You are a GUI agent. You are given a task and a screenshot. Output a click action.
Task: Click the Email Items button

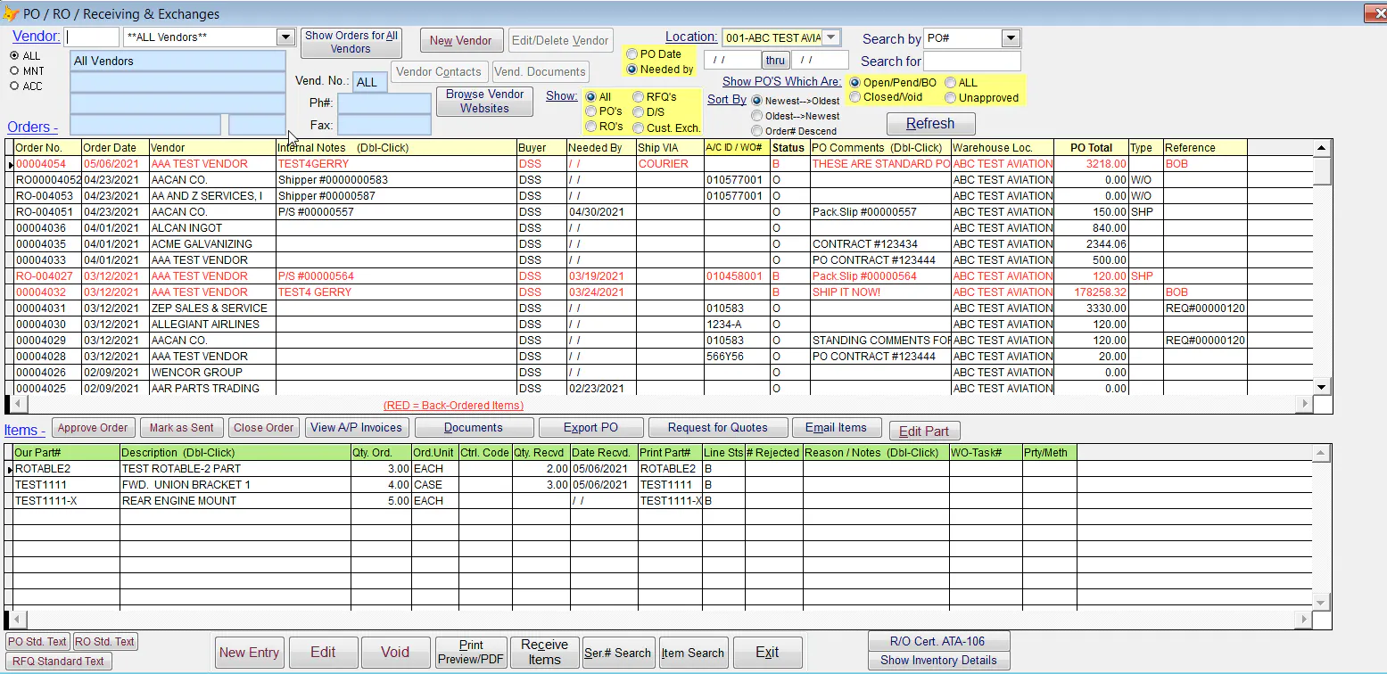837,428
